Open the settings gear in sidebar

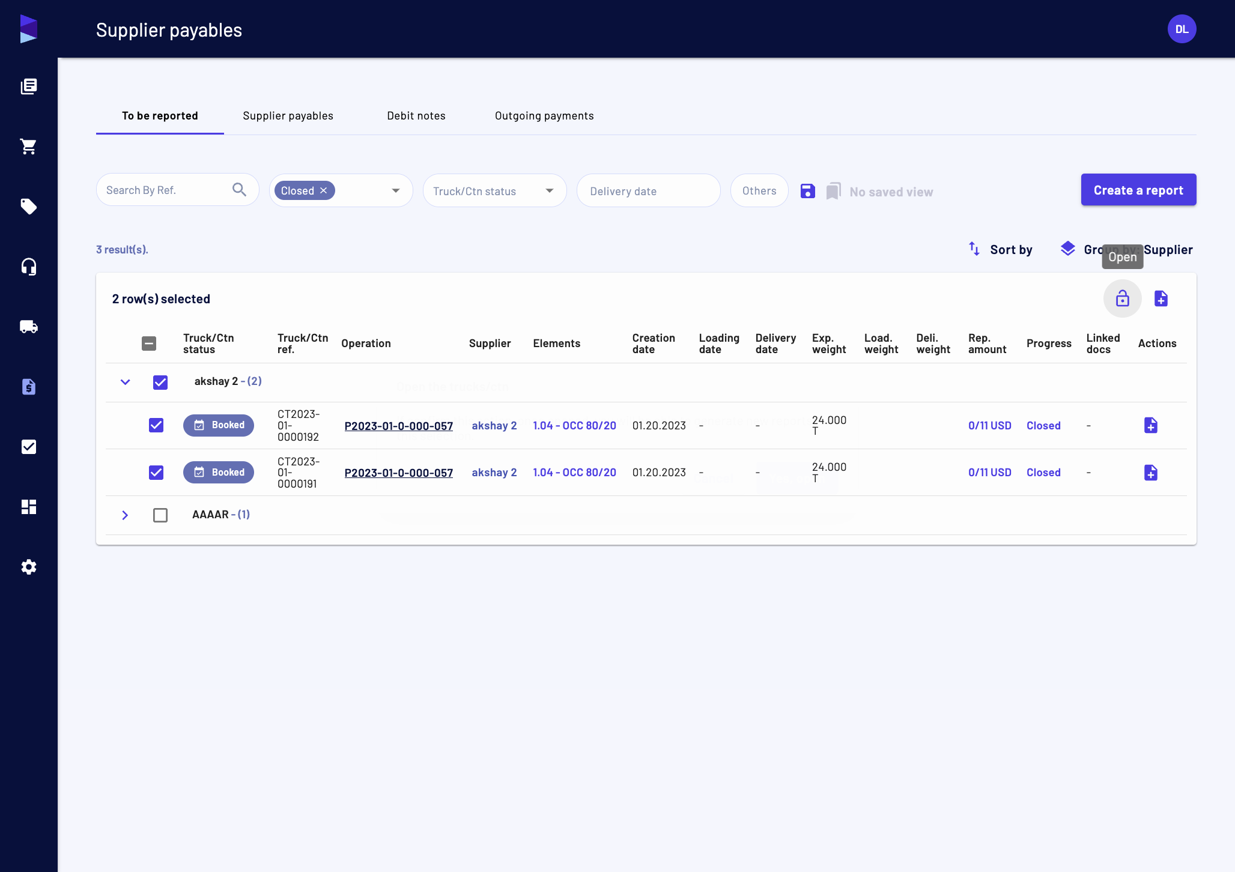coord(28,567)
